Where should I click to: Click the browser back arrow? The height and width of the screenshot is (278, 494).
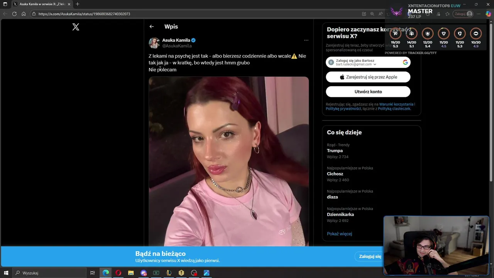(x=5, y=14)
